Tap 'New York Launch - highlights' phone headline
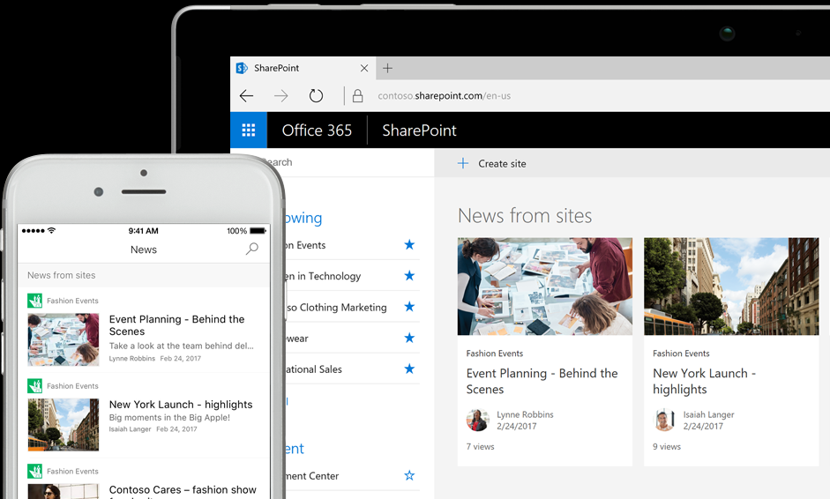Screen dimensions: 830x499 point(181,405)
